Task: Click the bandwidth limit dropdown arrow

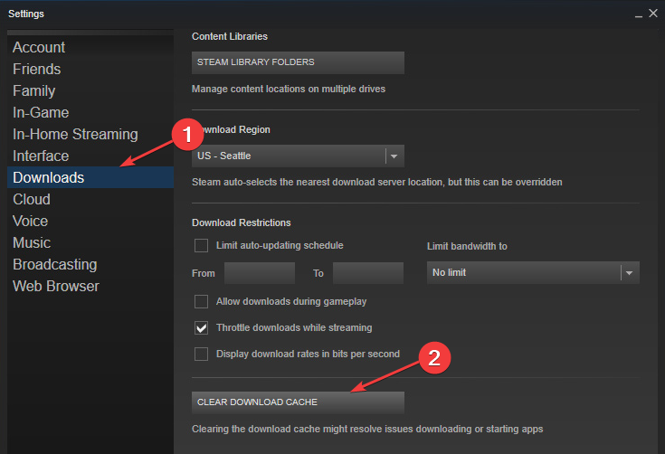Action: pyautogui.click(x=630, y=273)
